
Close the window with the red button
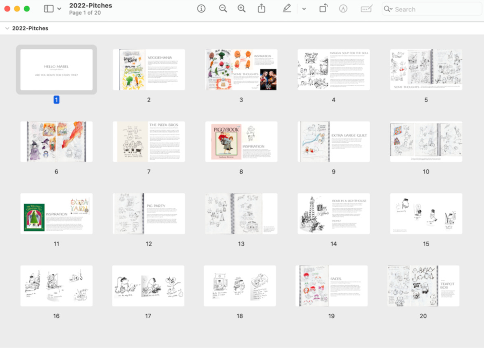pos(7,9)
